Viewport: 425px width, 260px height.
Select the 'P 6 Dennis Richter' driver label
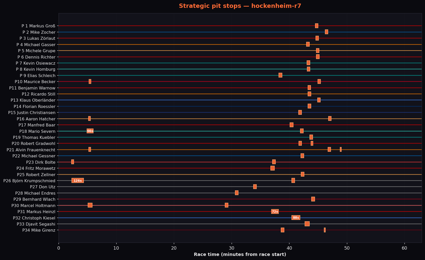point(36,57)
